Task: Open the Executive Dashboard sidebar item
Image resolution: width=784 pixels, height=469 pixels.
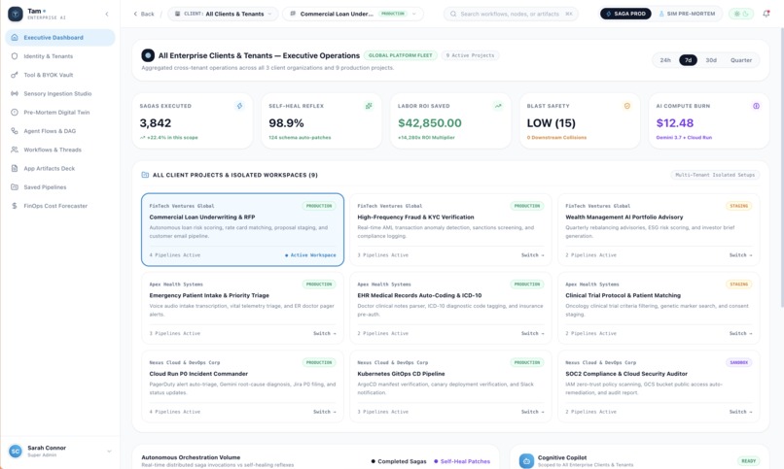Action: click(60, 38)
